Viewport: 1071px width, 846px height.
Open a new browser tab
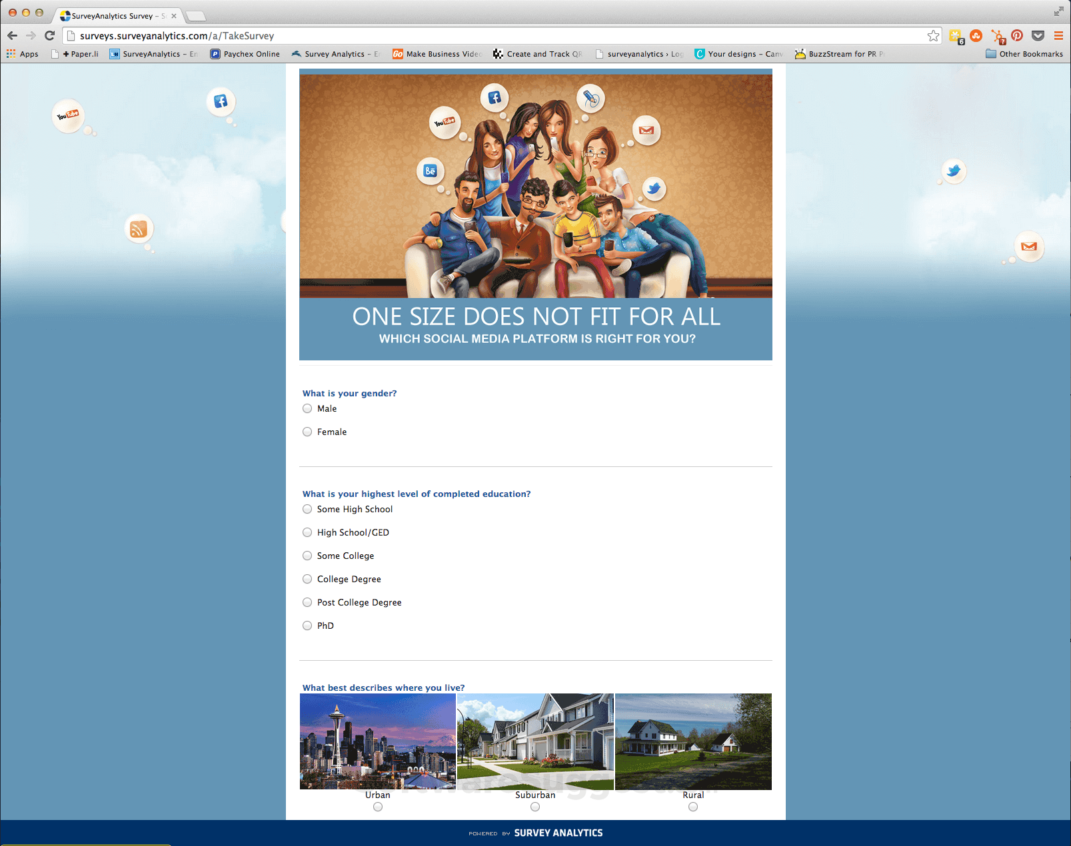(x=196, y=16)
